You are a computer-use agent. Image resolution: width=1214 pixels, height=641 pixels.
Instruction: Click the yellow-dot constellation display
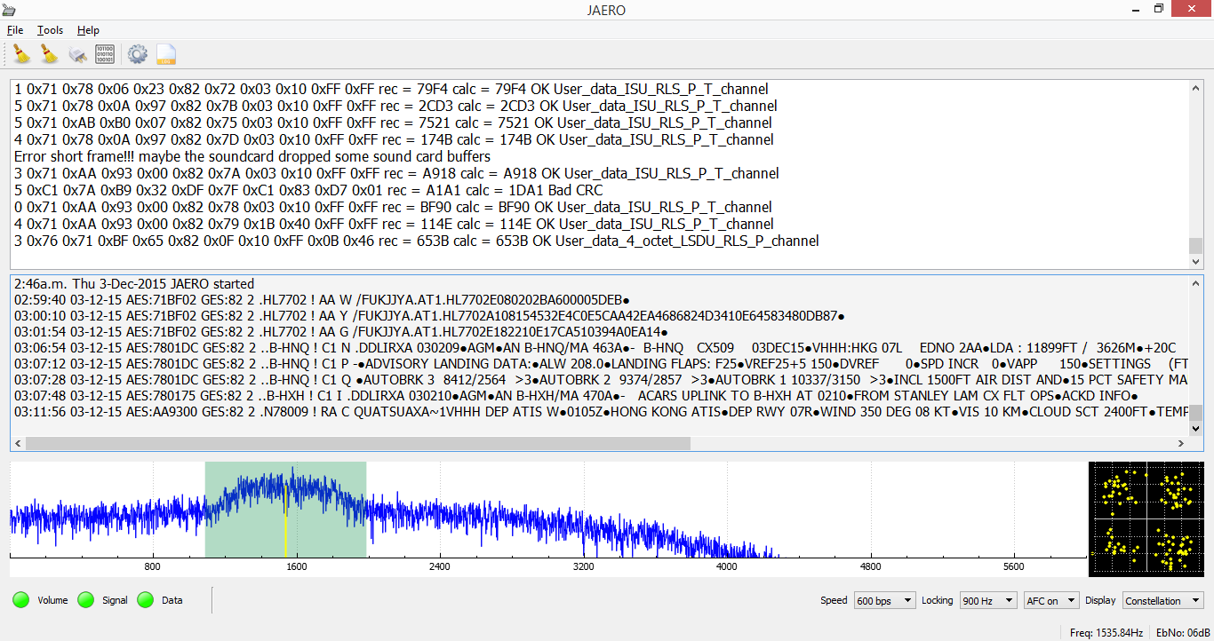pyautogui.click(x=1146, y=518)
